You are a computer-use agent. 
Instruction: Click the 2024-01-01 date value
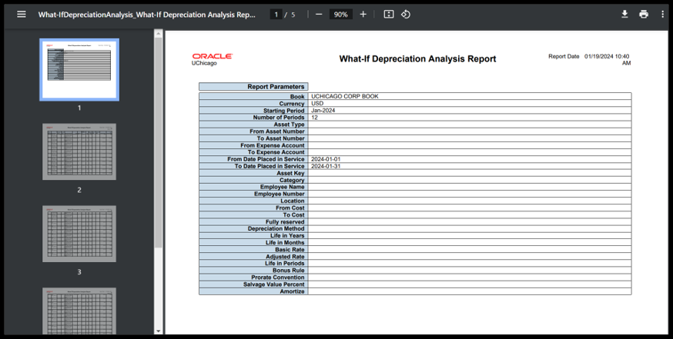tap(326, 159)
